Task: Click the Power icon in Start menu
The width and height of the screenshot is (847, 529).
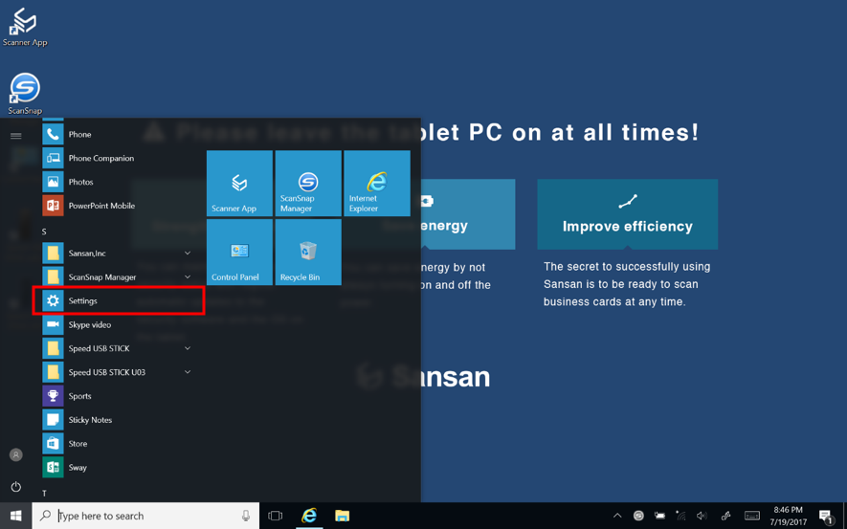Action: click(16, 486)
